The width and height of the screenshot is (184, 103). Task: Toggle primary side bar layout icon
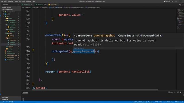pos(165,1)
